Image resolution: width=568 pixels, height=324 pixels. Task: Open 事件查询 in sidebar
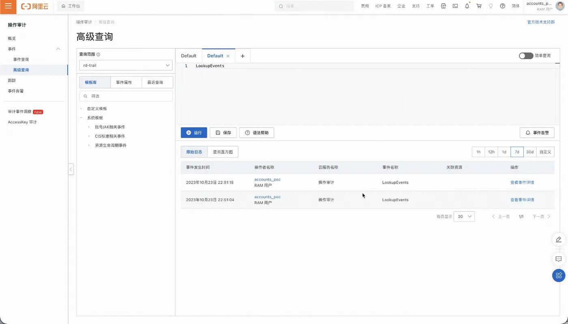click(x=21, y=60)
